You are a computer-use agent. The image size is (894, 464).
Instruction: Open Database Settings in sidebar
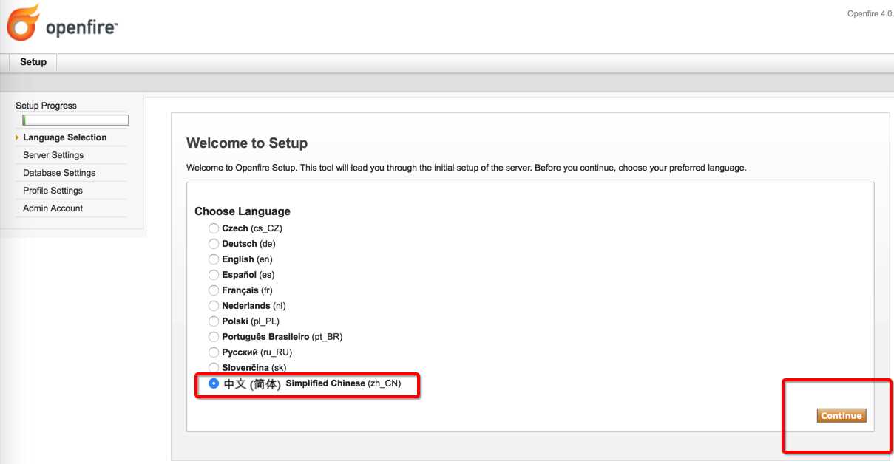pos(59,173)
